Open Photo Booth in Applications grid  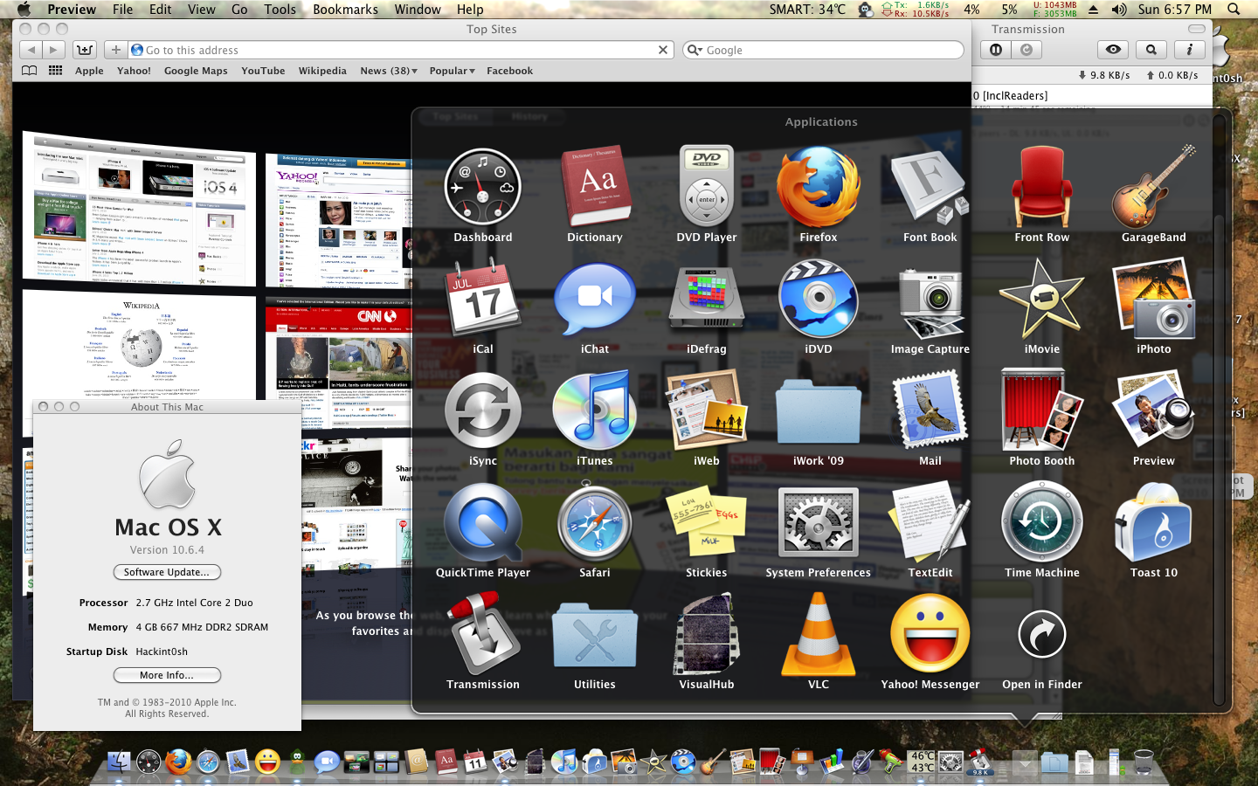[1042, 410]
